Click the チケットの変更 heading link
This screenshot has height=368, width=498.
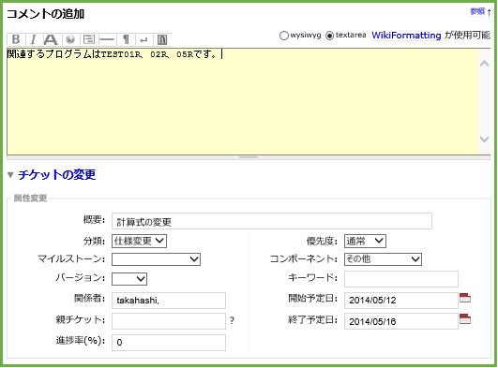tap(56, 175)
